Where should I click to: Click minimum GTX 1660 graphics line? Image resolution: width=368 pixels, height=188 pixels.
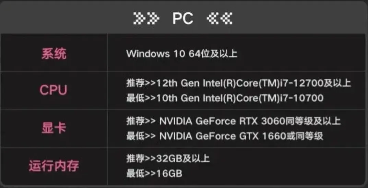pyautogui.click(x=225, y=136)
